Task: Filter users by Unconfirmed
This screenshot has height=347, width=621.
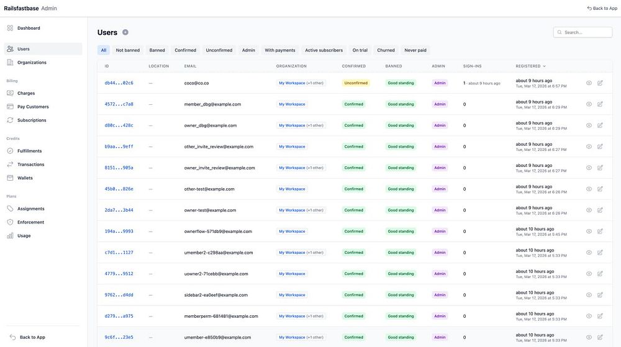Action: point(219,50)
